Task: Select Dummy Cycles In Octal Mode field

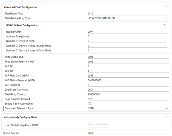Action: click(127, 50)
